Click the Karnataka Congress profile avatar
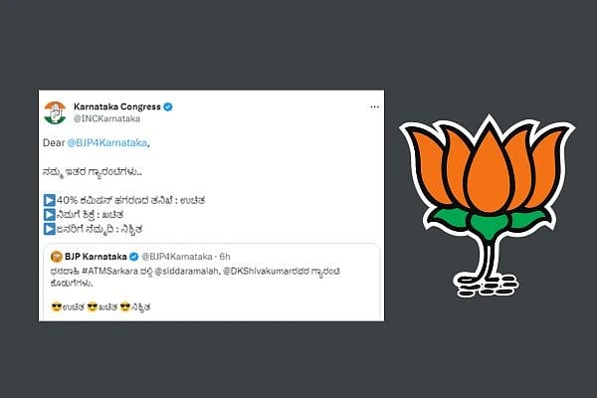This screenshot has width=597, height=398. click(x=55, y=112)
